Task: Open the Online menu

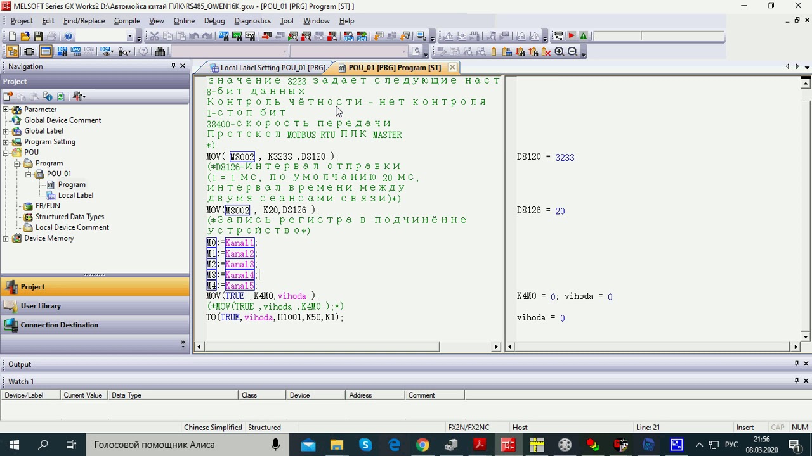Action: point(184,21)
